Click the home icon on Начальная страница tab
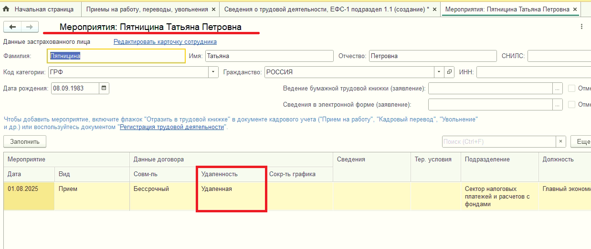Image resolution: width=591 pixels, height=249 pixels. click(x=6, y=9)
